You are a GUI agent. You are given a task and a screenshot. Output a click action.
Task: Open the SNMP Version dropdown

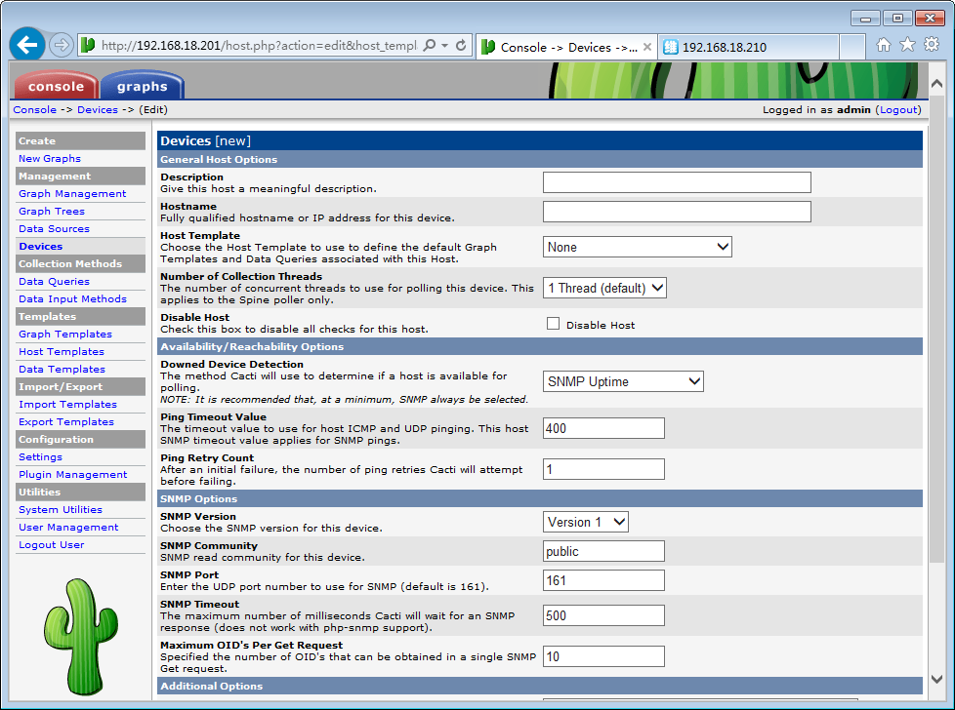[x=585, y=522]
